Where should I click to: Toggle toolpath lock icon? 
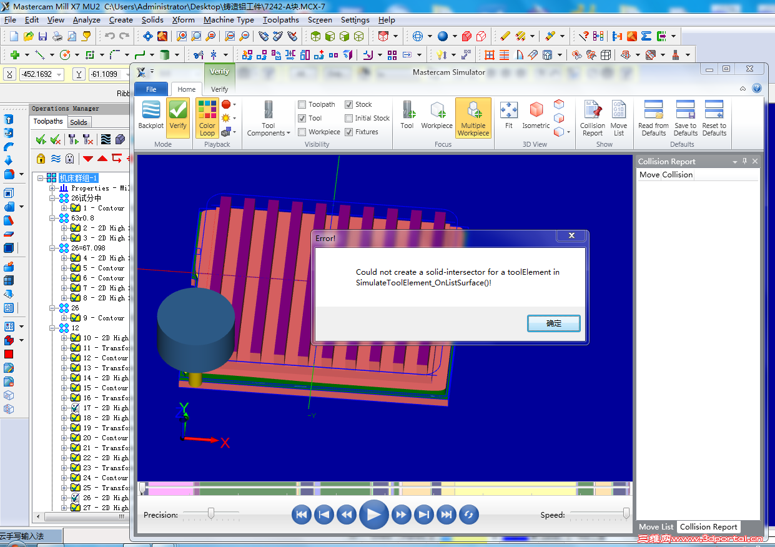click(41, 158)
